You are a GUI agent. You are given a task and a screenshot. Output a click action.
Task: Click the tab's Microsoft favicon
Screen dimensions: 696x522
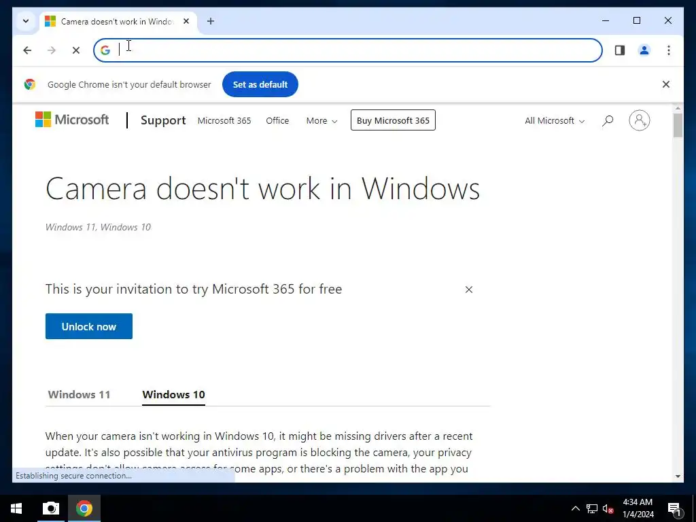coord(50,21)
